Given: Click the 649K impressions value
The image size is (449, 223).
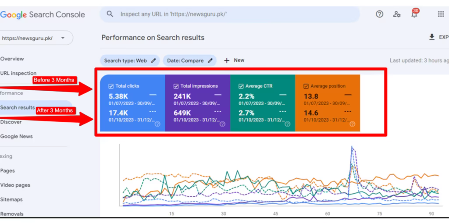Looking at the screenshot, I should pyautogui.click(x=182, y=113).
